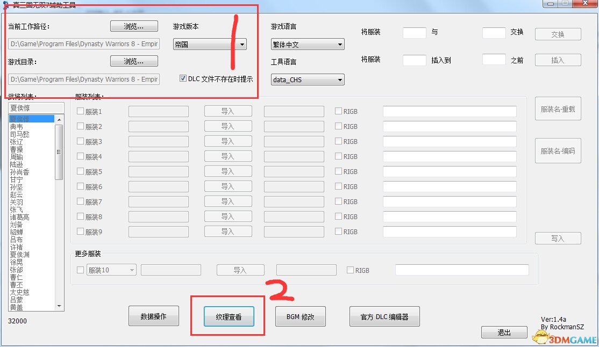Select 徐晃 in the officer list
Viewport: 599px width, 347px height.
17,262
